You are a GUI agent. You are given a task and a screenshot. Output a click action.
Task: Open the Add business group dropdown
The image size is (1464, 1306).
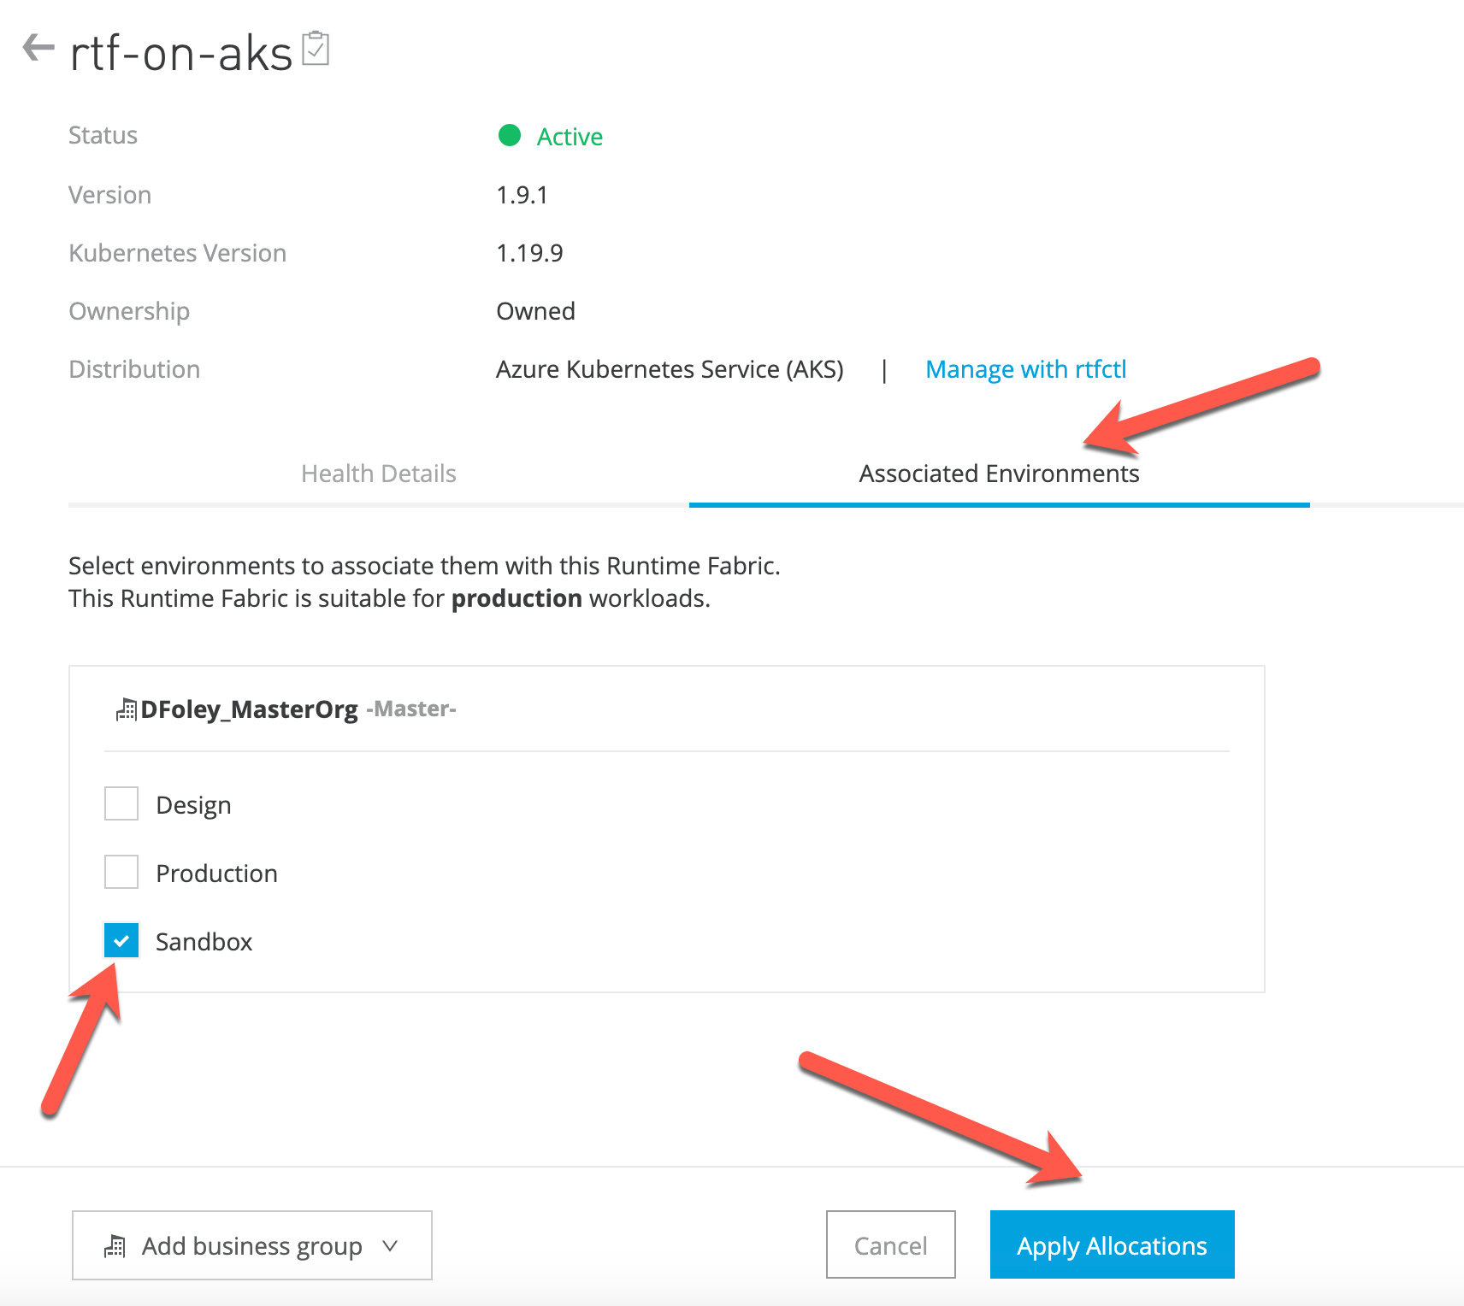(252, 1245)
